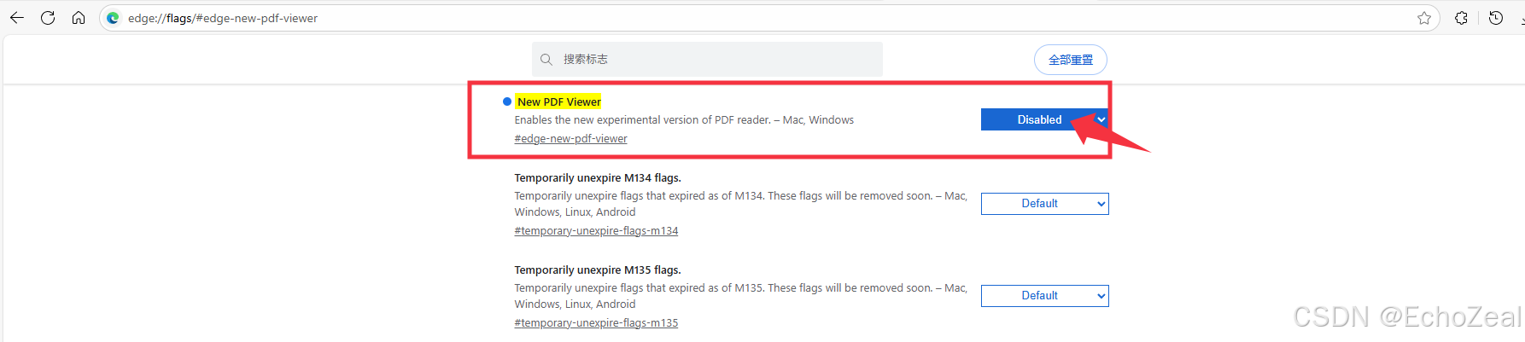The width and height of the screenshot is (1525, 342).
Task: Open the browser home page icon
Action: pos(79,18)
